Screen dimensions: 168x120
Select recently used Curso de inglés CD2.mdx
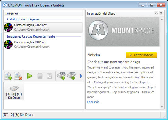pyautogui.click(x=43, y=44)
